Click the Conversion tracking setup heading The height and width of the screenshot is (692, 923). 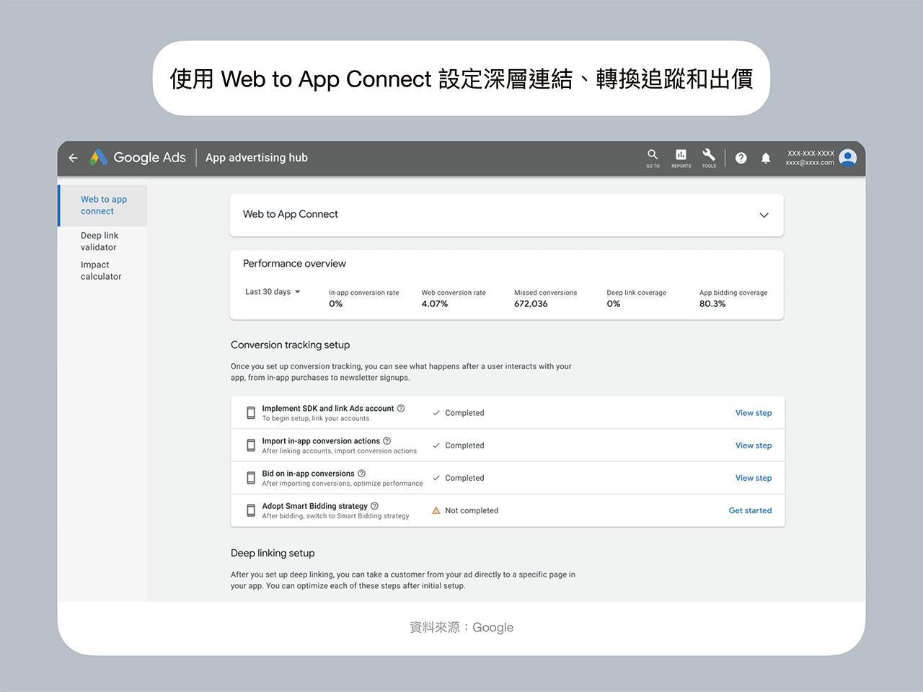290,345
